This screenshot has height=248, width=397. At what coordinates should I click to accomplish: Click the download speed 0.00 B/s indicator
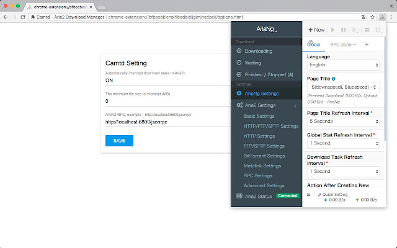tap(334, 200)
